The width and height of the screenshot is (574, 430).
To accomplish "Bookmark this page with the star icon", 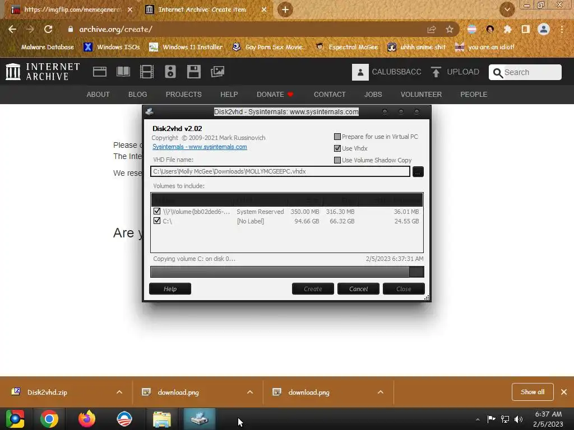I will click(x=450, y=29).
